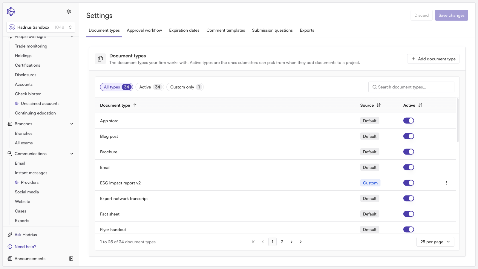Open the settings gear icon in sidebar
Image resolution: width=478 pixels, height=269 pixels.
69,12
